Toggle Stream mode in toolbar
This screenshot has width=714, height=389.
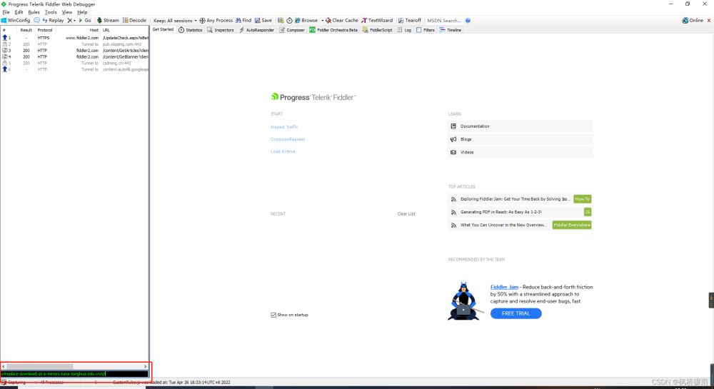[108, 21]
